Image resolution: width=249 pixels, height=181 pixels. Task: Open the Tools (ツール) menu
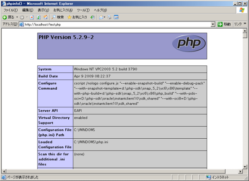[83, 10]
